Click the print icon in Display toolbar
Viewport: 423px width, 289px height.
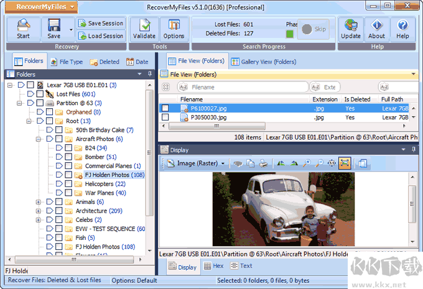pyautogui.click(x=263, y=163)
